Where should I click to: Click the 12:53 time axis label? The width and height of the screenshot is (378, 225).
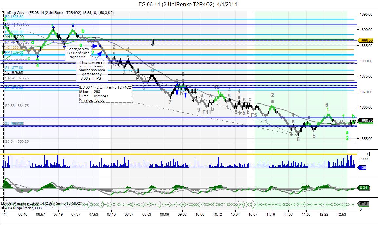(341, 214)
